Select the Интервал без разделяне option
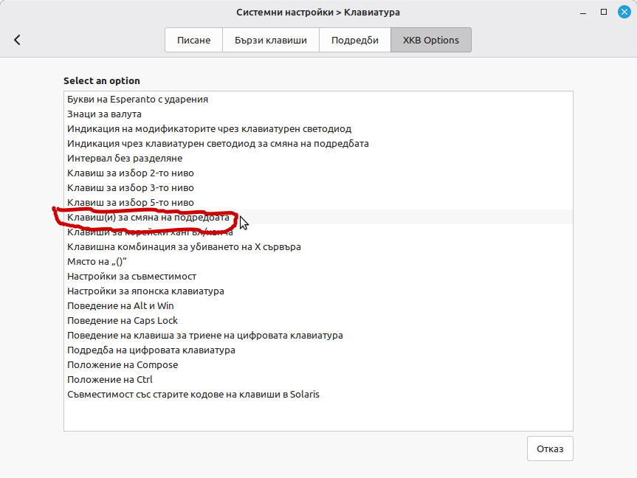637x478 pixels. click(319, 159)
